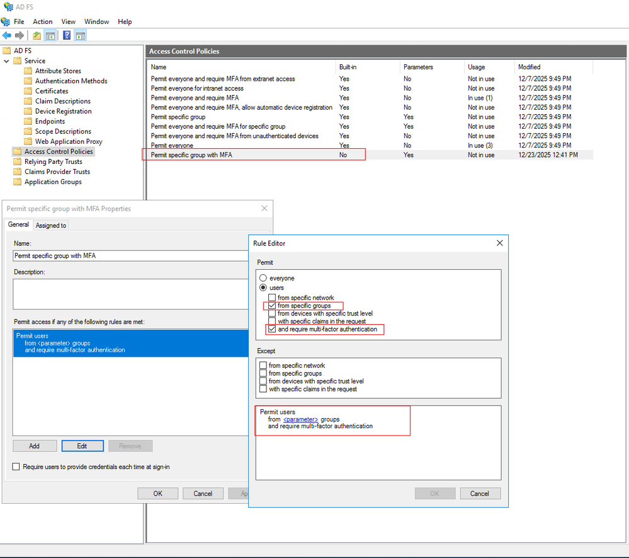This screenshot has height=558, width=629.
Task: Click the Name text field
Action: click(x=131, y=256)
